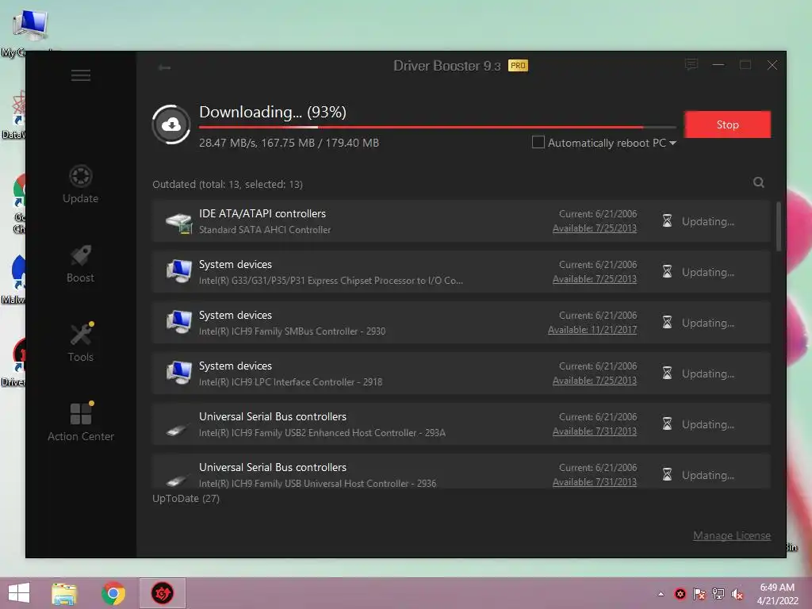Click hourglass icon for SMBus Controller row
Screen dimensions: 812x609
tap(667, 323)
